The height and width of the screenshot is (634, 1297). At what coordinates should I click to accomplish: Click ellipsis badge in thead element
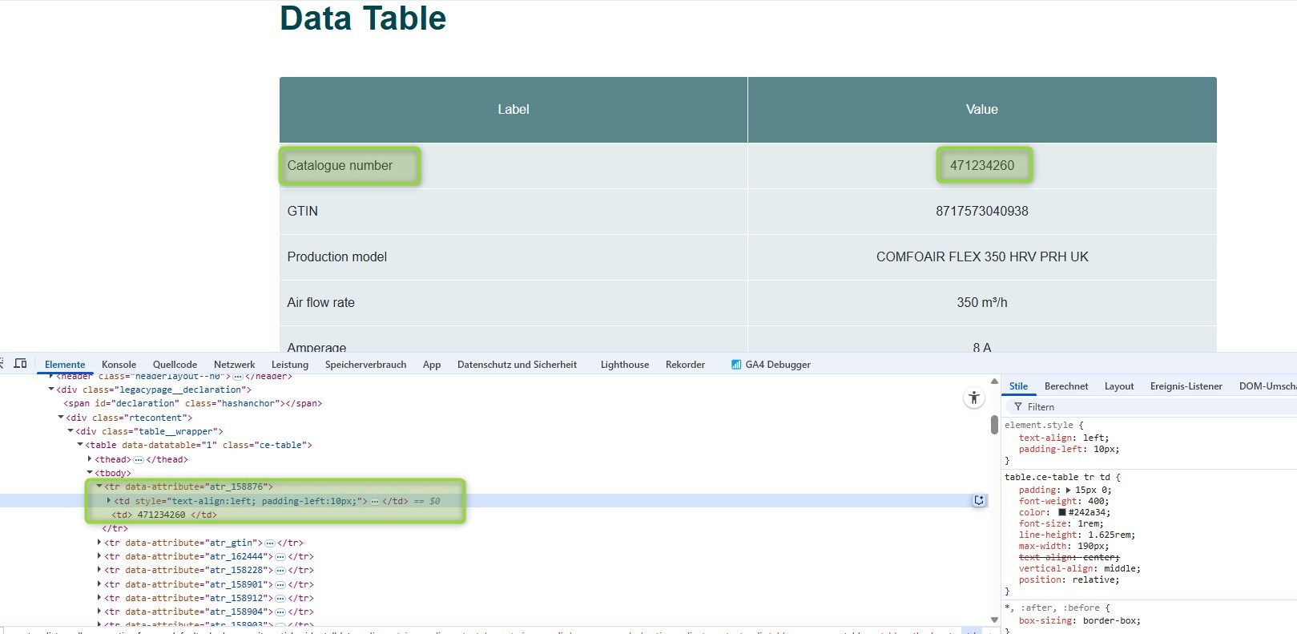(x=139, y=460)
